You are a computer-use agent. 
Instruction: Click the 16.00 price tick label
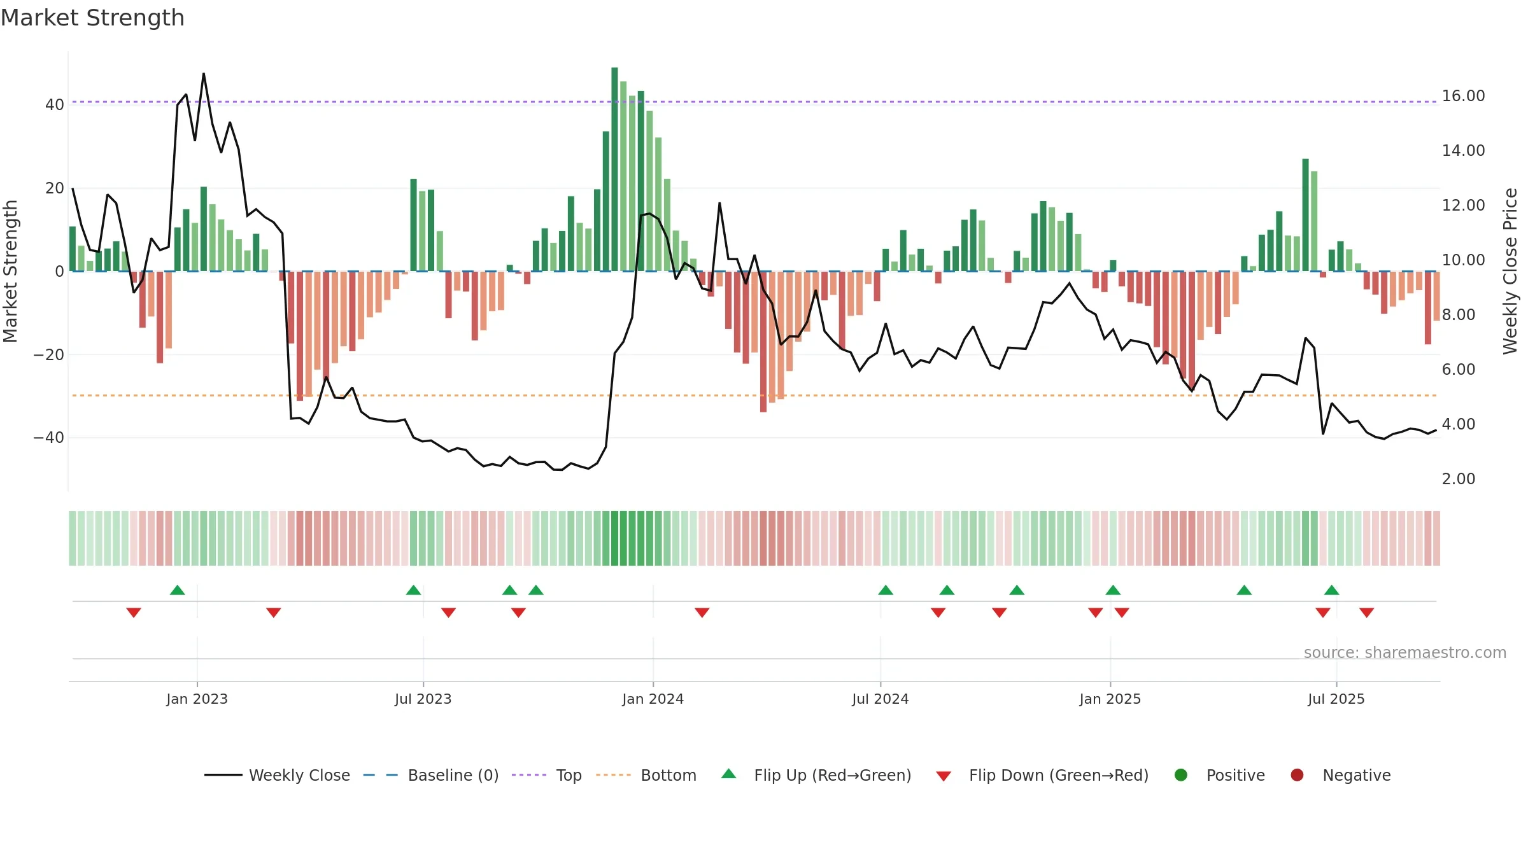click(1463, 96)
